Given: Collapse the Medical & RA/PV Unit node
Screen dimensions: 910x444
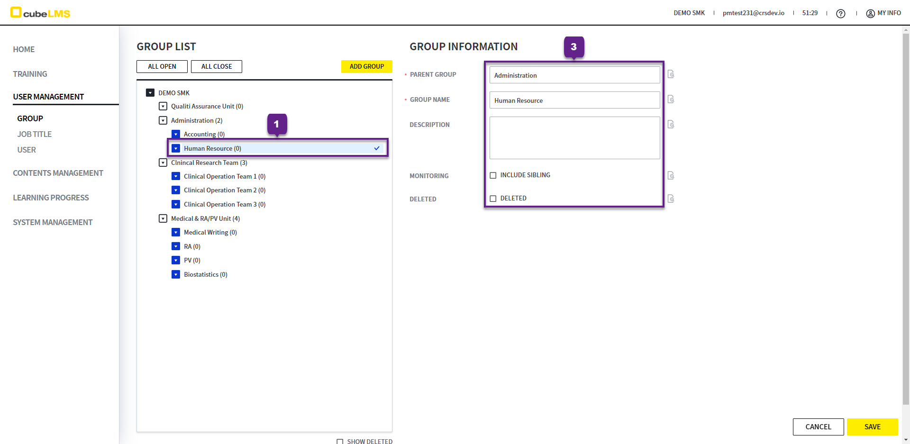Looking at the screenshot, I should [163, 218].
